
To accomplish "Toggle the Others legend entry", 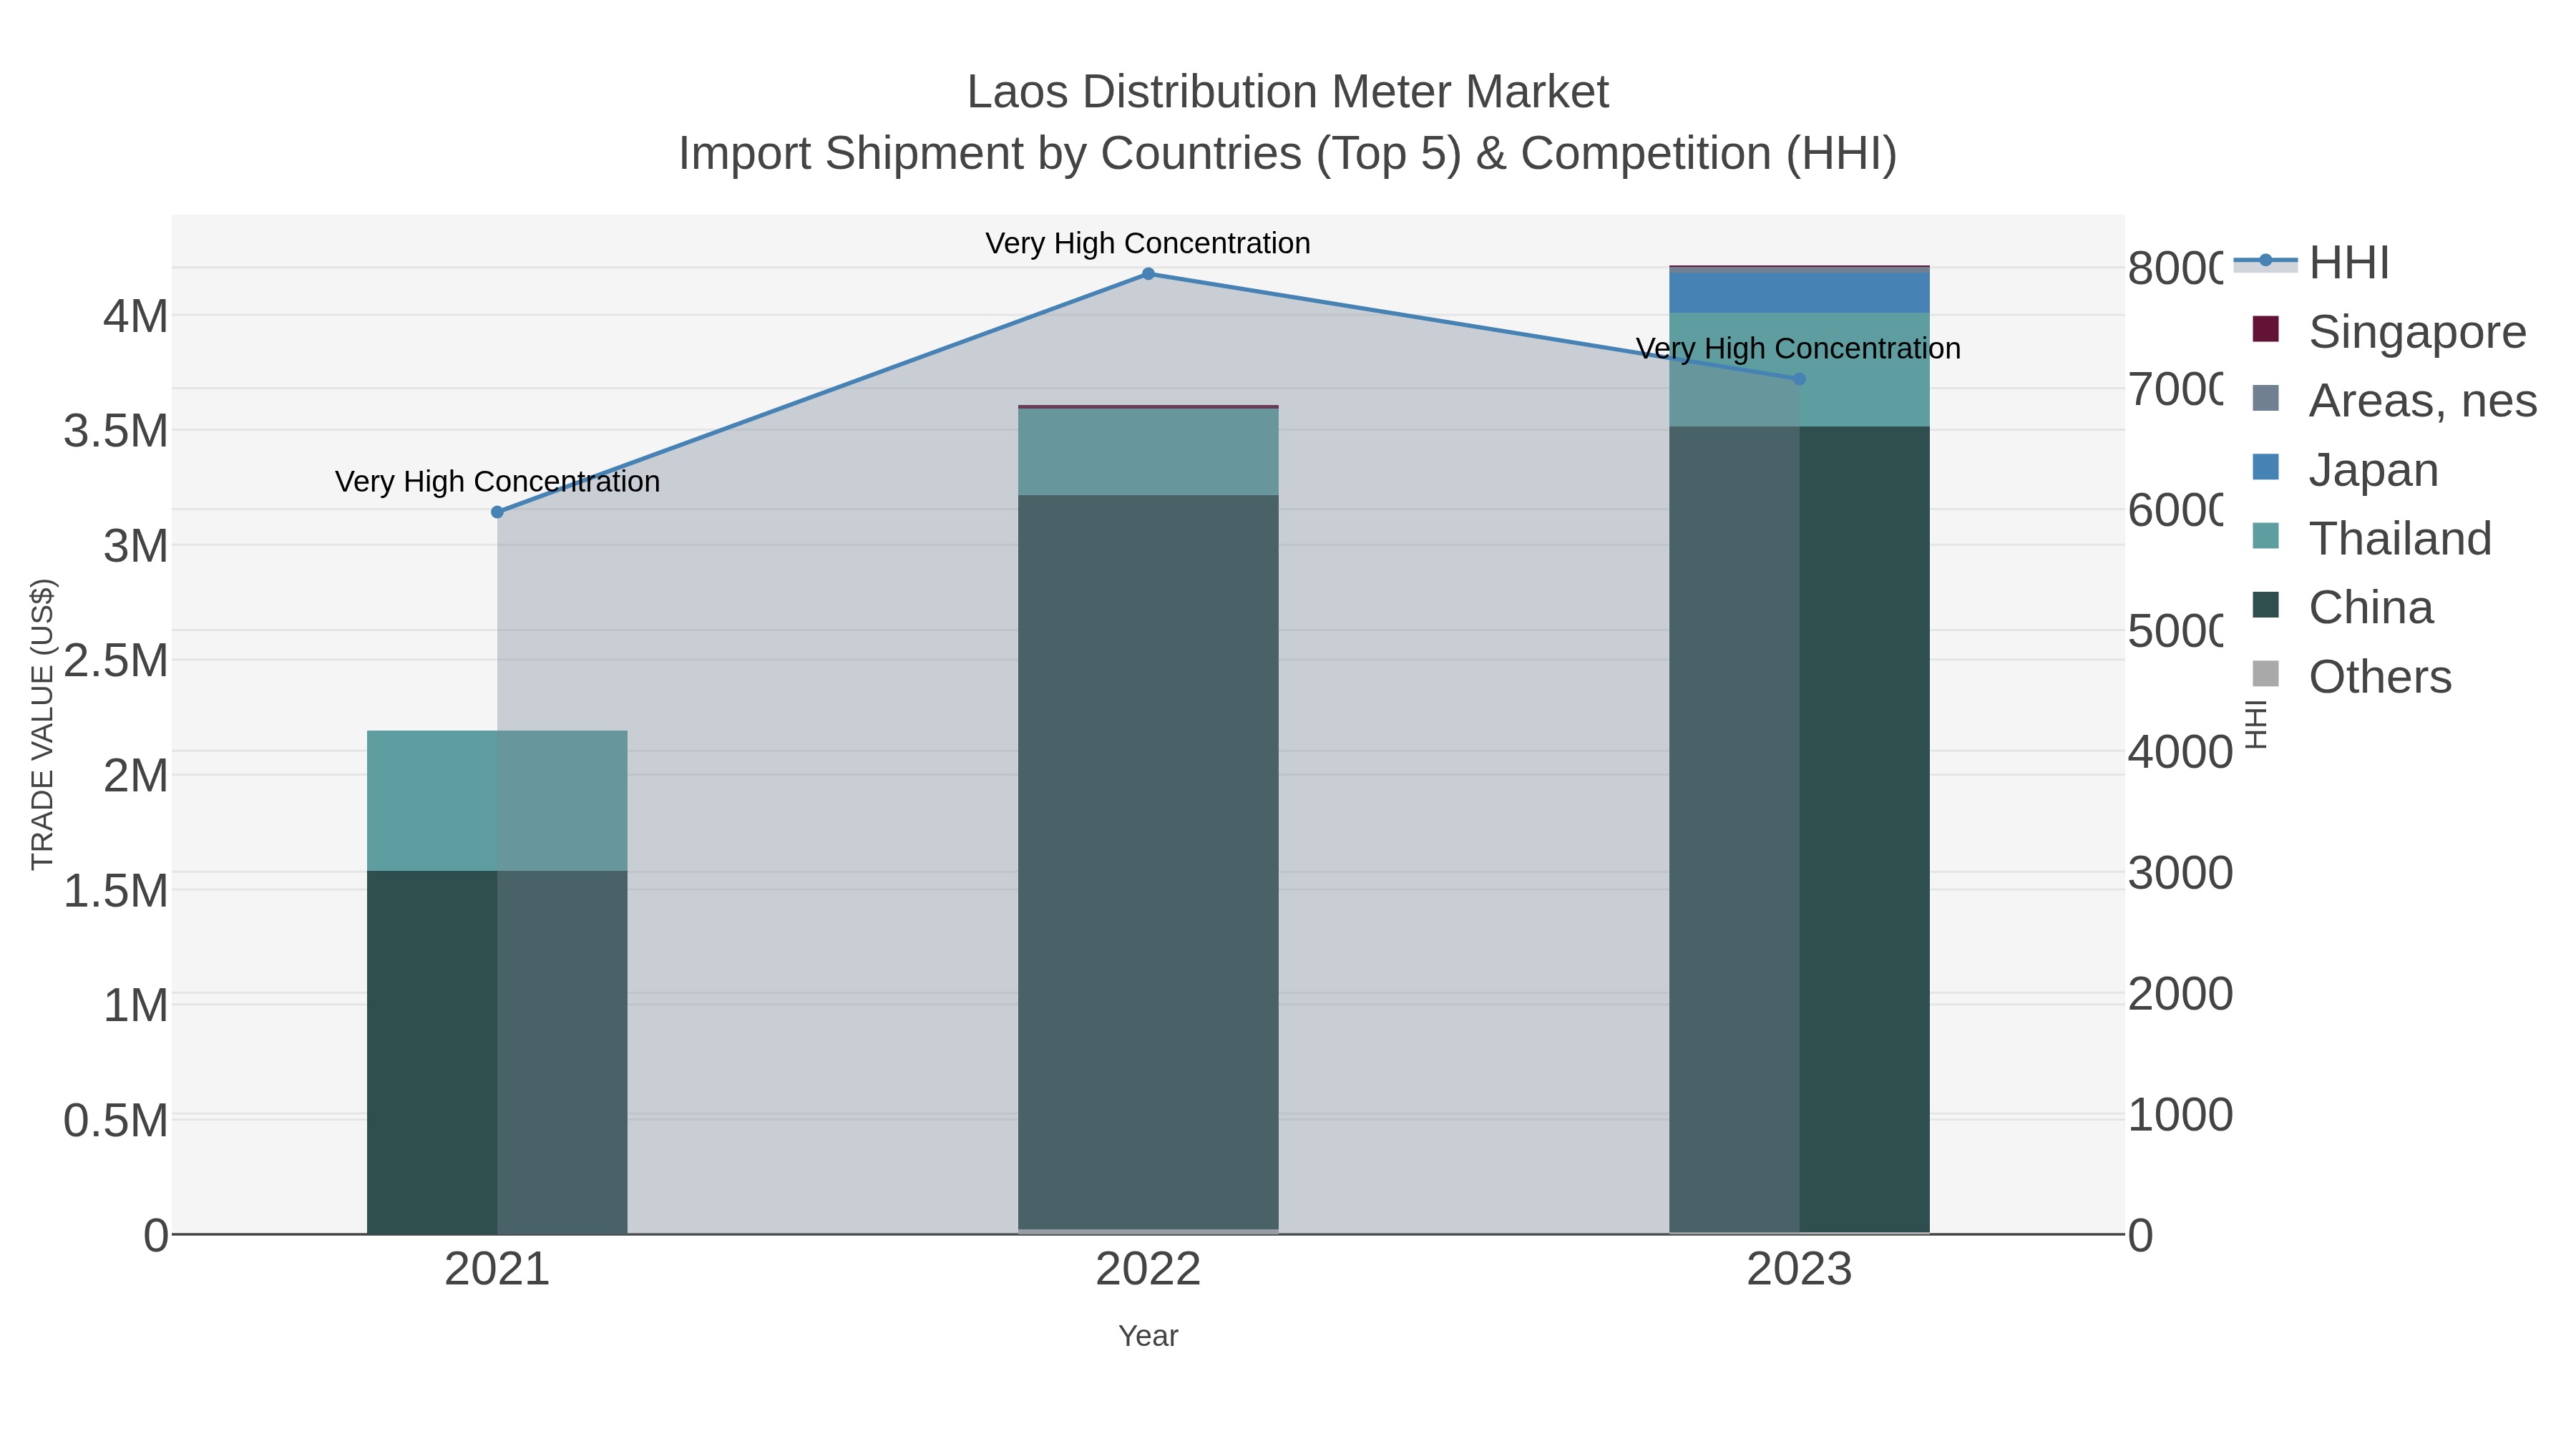I will coord(2352,677).
